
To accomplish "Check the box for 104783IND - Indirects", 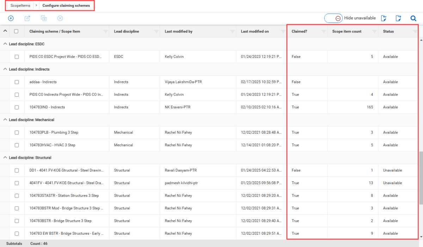I will (x=17, y=107).
